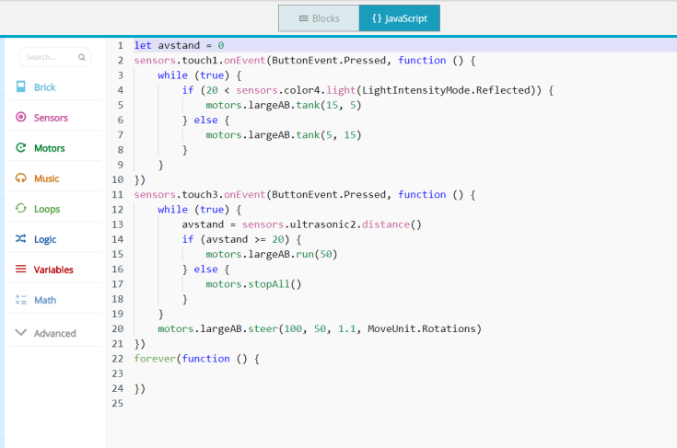The width and height of the screenshot is (677, 448).
Task: Click inside the toolbox Search field
Action: click(x=55, y=57)
